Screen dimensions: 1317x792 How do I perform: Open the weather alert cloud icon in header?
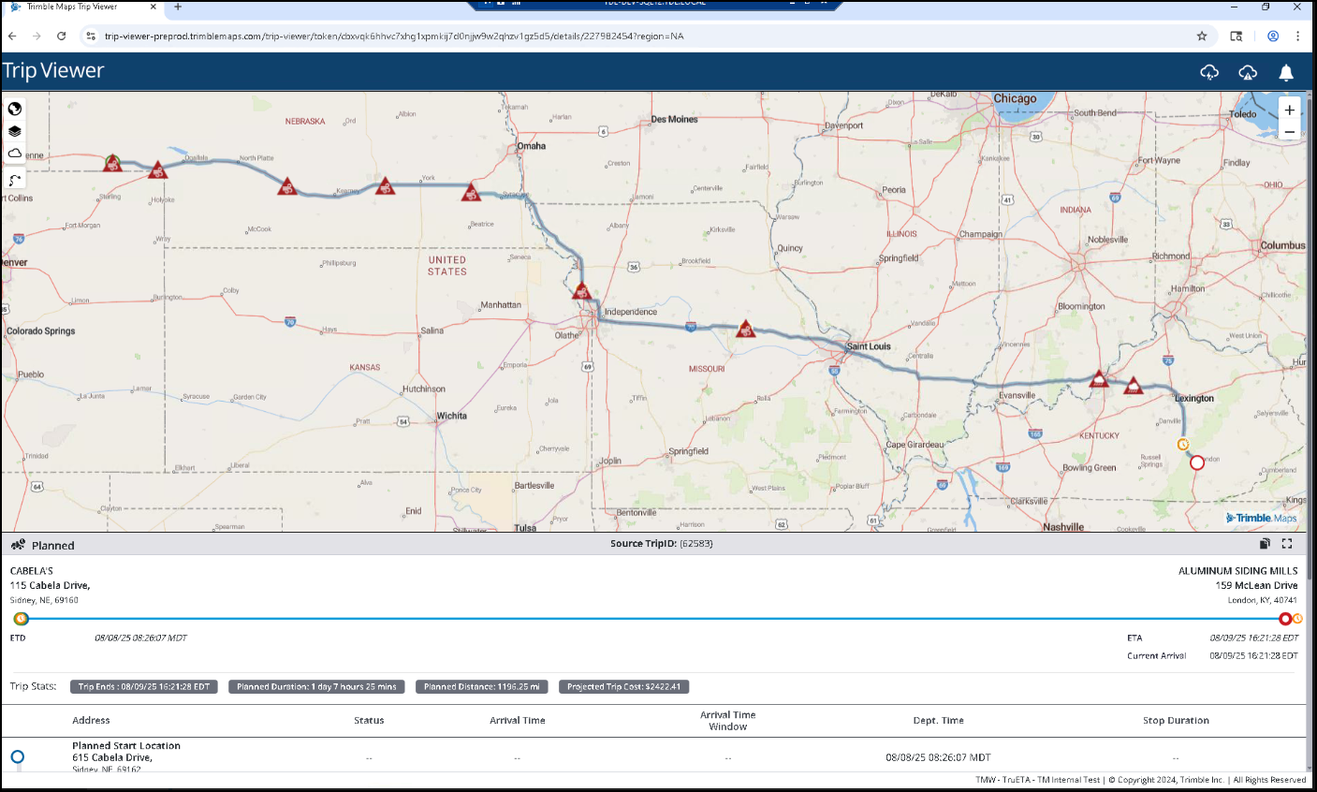1248,72
